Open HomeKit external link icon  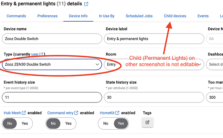click(x=117, y=113)
